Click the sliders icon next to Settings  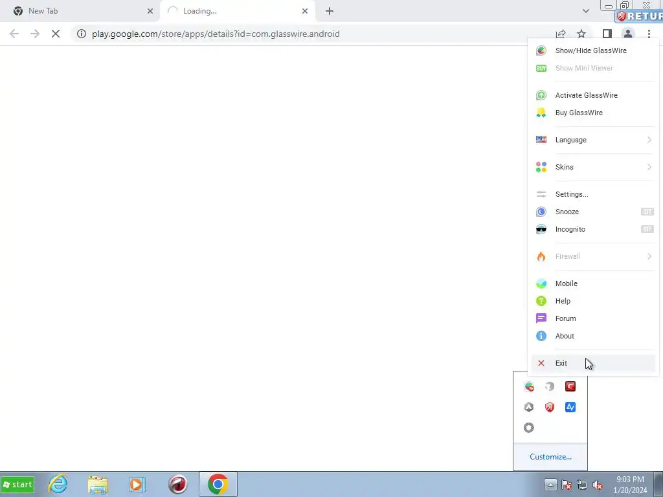coord(541,194)
